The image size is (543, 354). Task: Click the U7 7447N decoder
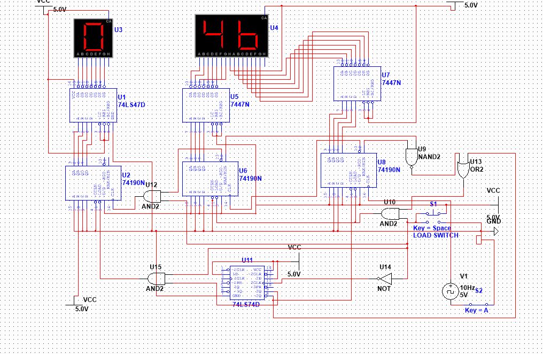[x=357, y=84]
